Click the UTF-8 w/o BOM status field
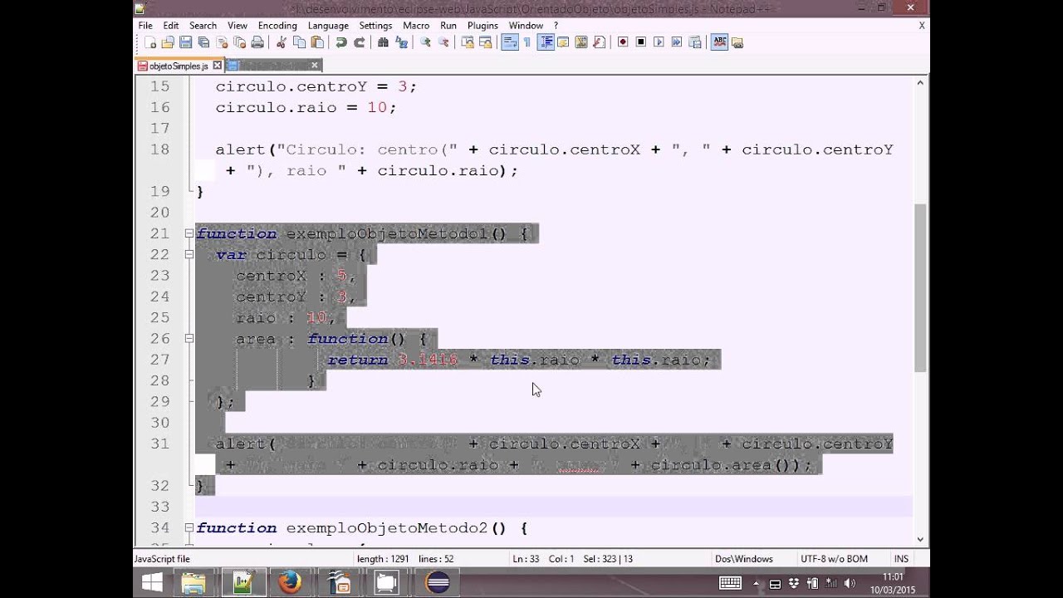Image resolution: width=1063 pixels, height=598 pixels. tap(835, 559)
